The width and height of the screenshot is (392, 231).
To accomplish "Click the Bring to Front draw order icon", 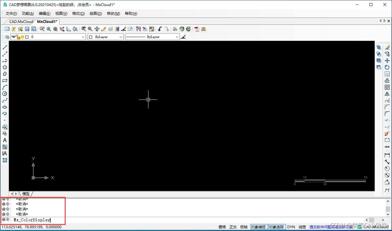I will point(379,47).
